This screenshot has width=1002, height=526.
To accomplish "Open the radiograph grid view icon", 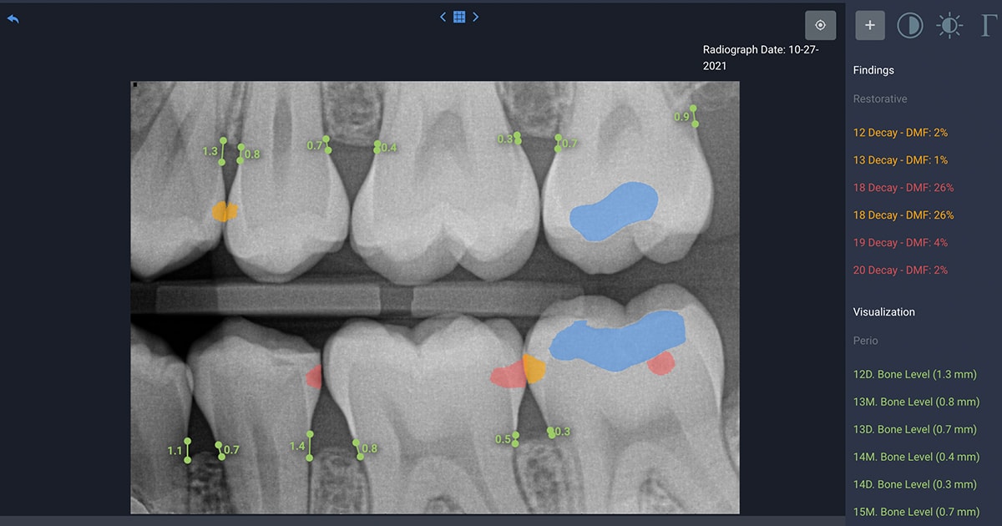I will [459, 17].
